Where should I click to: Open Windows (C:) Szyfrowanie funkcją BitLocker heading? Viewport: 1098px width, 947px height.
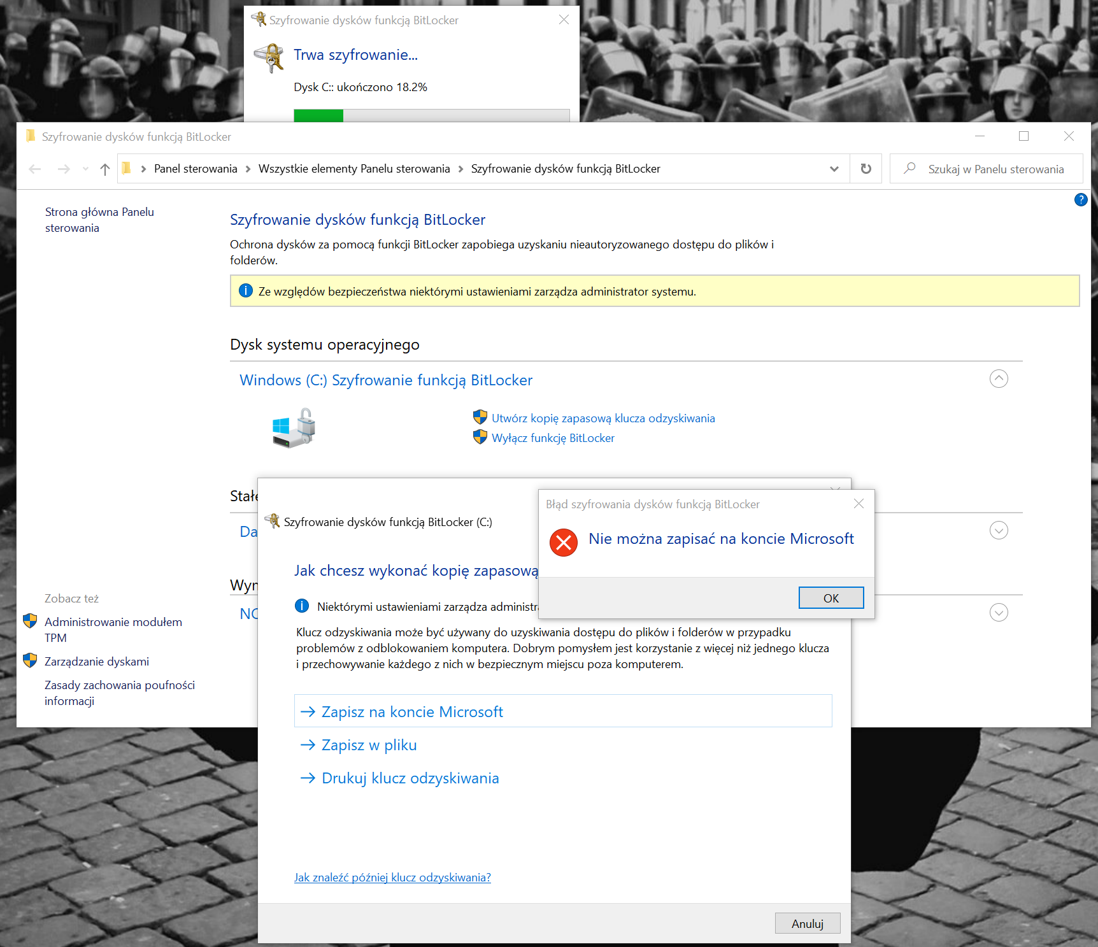[386, 380]
